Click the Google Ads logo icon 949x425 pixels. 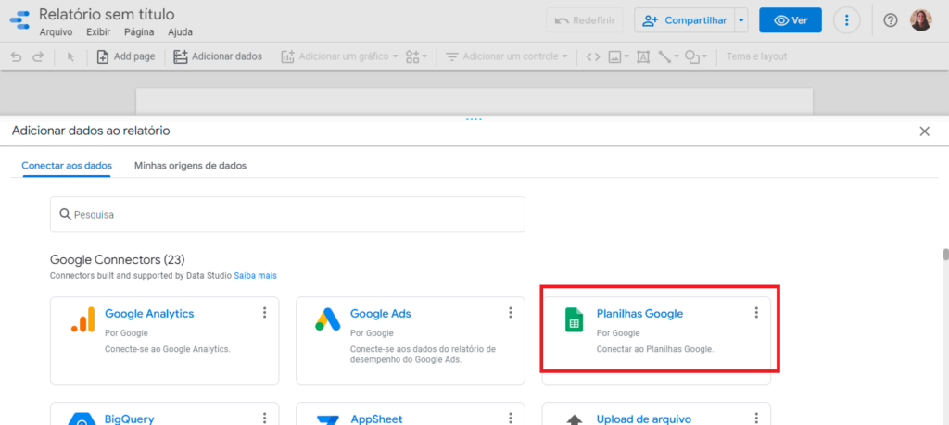tap(328, 319)
